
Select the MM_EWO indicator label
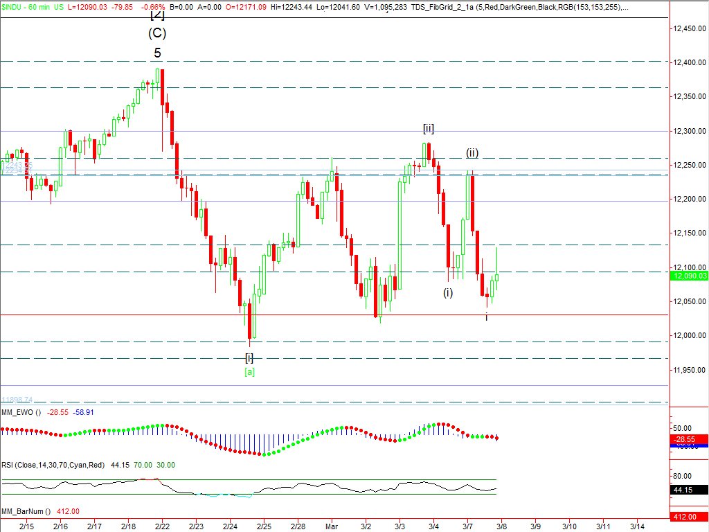click(x=21, y=412)
